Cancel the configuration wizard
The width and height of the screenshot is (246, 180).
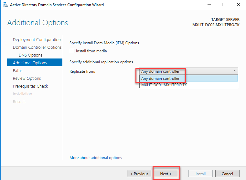pos(227,174)
